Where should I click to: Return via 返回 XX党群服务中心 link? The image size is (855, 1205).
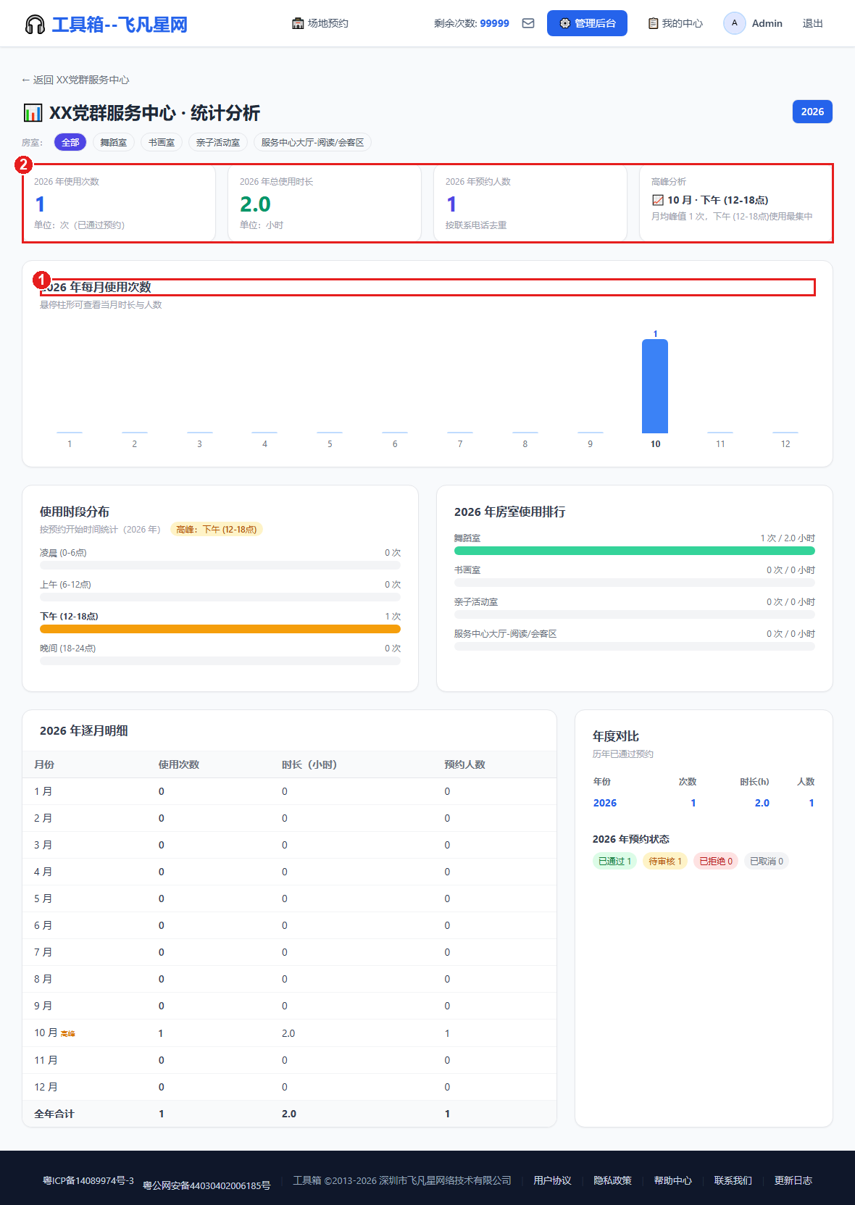pyautogui.click(x=75, y=80)
